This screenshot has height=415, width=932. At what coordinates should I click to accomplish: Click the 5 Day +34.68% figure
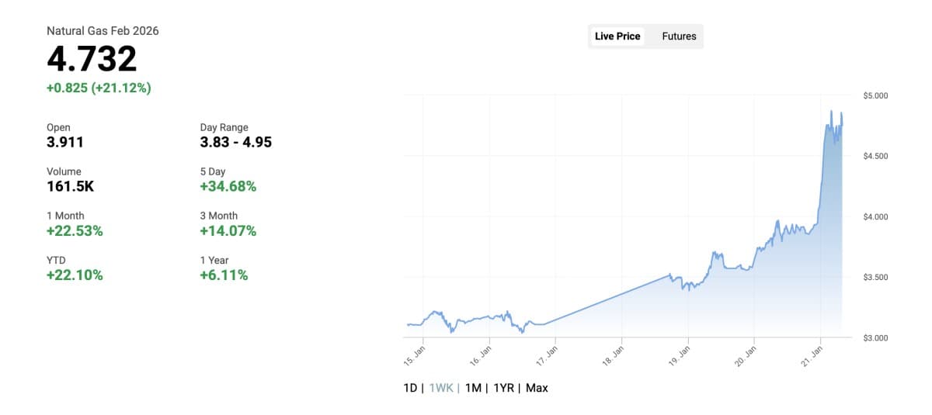point(228,186)
